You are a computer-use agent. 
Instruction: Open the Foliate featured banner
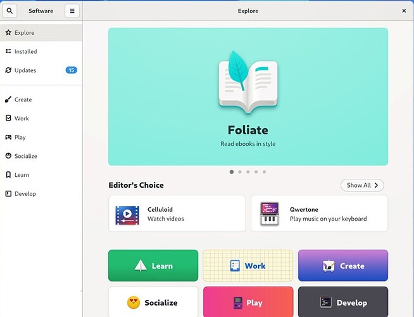[x=248, y=96]
